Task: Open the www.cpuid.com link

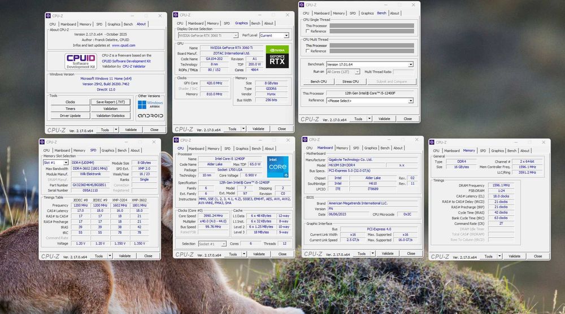Action: [124, 45]
